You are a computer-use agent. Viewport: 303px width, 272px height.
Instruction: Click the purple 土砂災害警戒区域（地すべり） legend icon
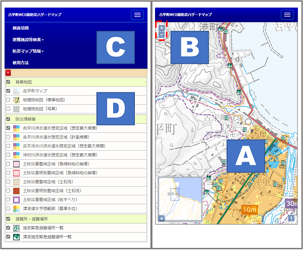coord(16,200)
